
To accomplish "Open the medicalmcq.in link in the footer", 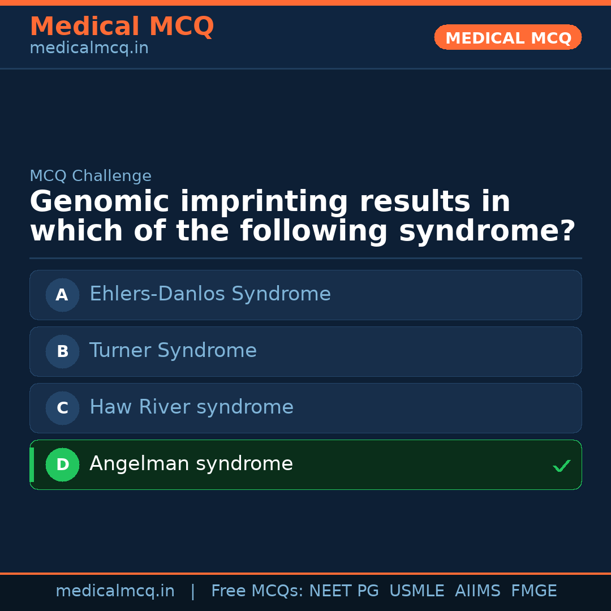I will point(115,591).
